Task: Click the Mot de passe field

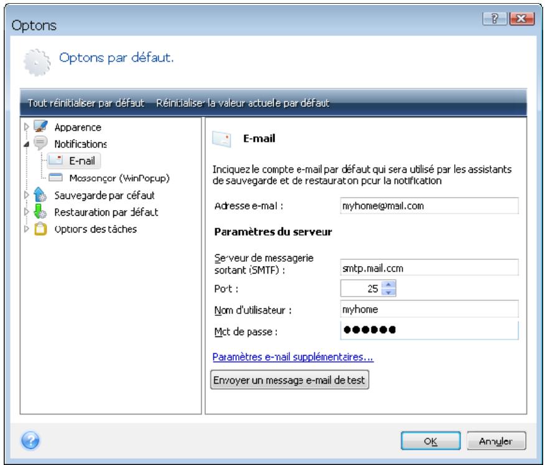Action: click(429, 330)
